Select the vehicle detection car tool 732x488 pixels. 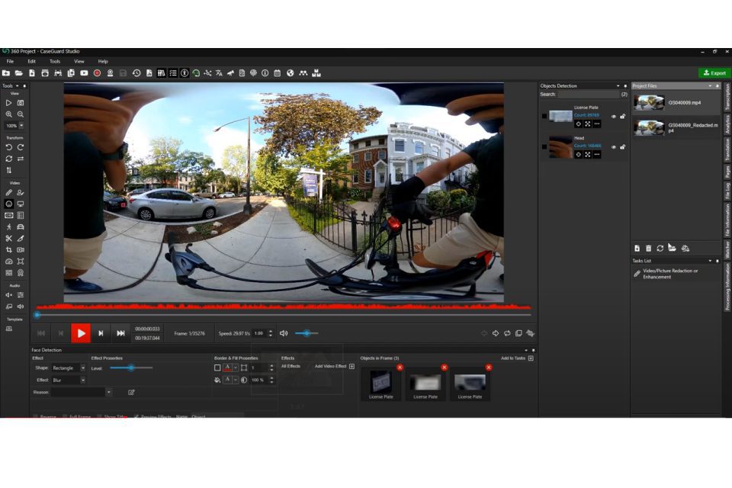tap(21, 227)
